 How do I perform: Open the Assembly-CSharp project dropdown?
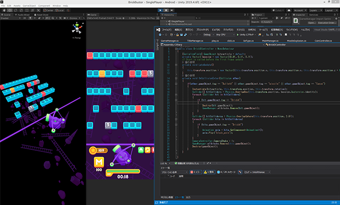tap(213, 45)
